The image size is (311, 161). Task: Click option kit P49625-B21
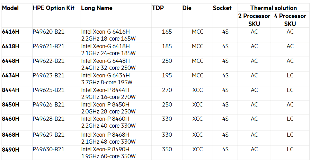click(x=48, y=90)
